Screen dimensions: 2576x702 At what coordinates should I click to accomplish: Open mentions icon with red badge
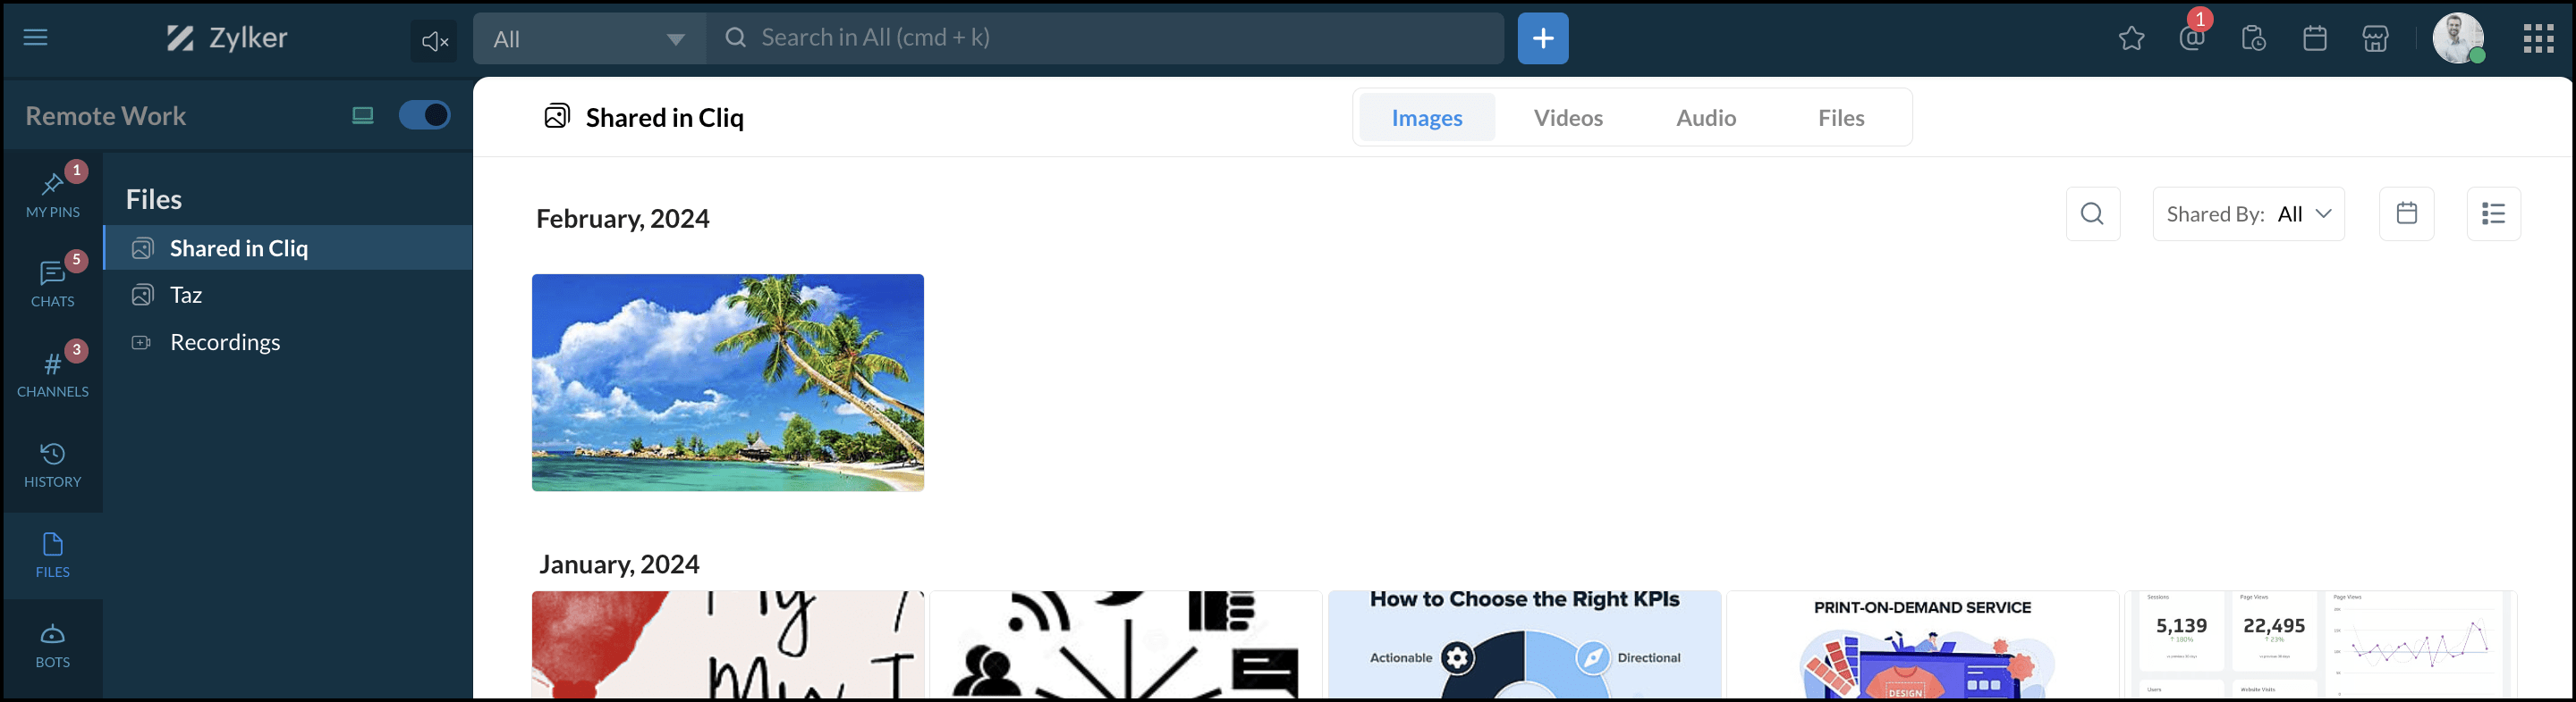(2193, 38)
